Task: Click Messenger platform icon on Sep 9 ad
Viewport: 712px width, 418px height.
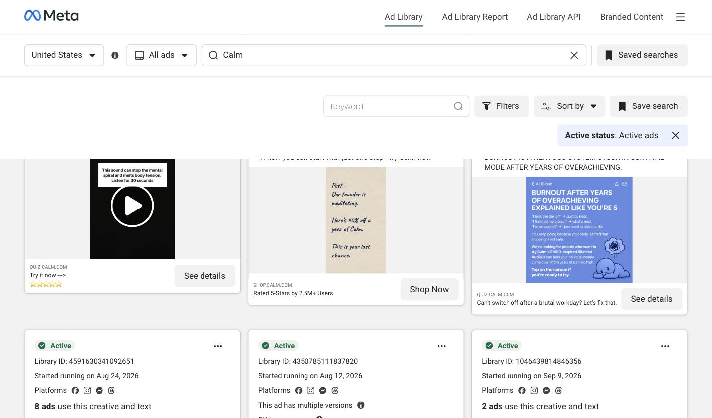Action: coord(546,390)
